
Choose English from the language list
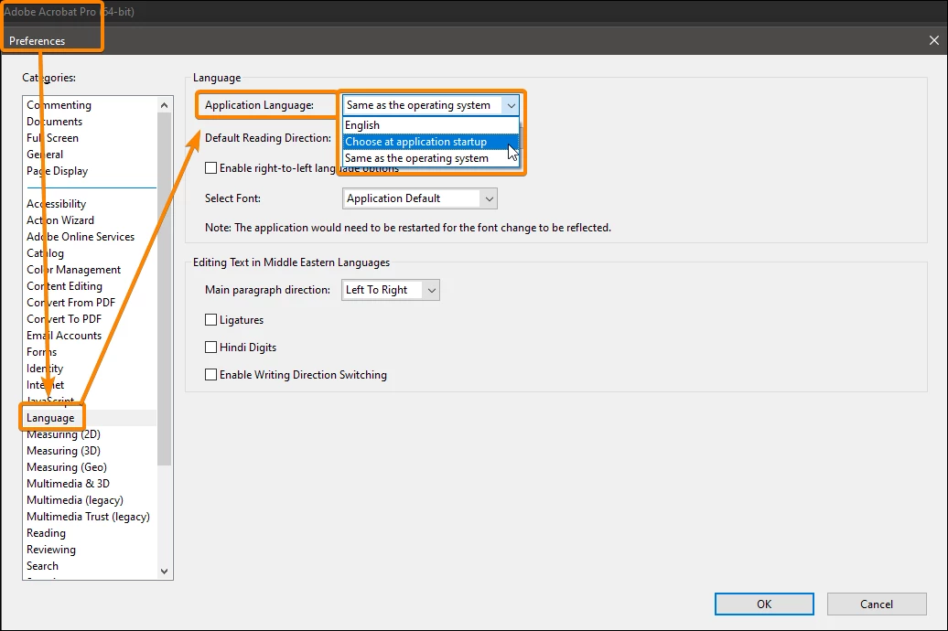430,125
